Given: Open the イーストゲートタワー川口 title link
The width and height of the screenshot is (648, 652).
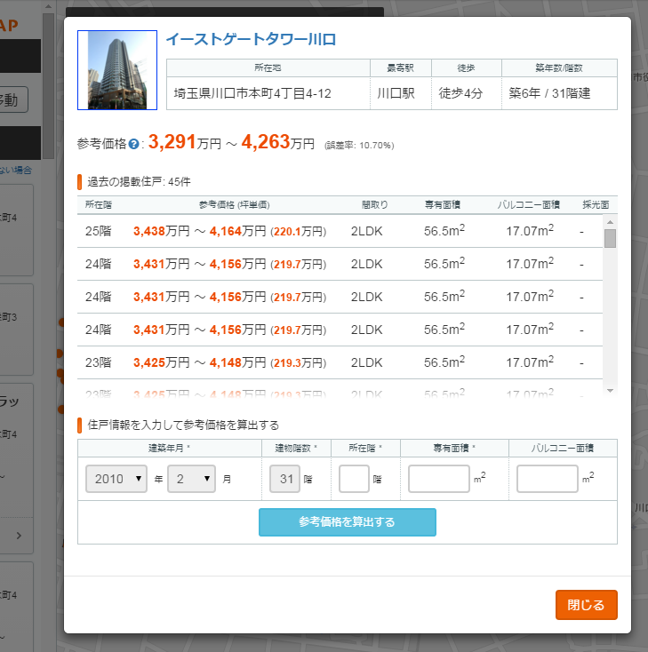Looking at the screenshot, I should pos(251,40).
